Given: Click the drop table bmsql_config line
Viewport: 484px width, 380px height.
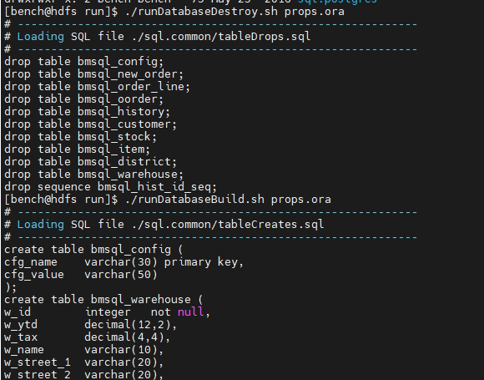Looking at the screenshot, I should pyautogui.click(x=83, y=62).
